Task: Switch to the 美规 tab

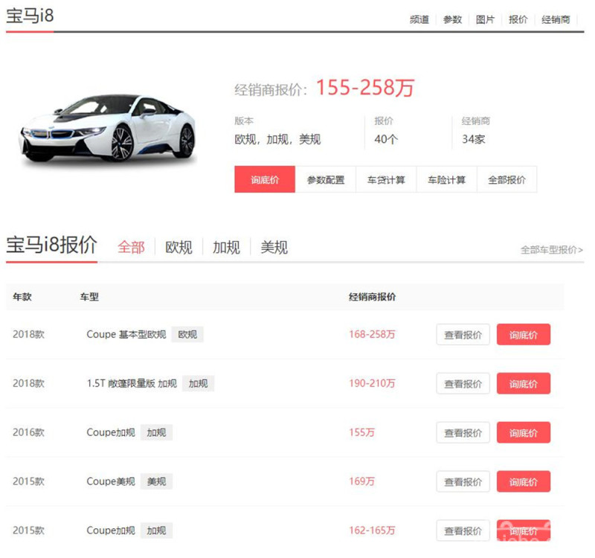Action: (274, 247)
